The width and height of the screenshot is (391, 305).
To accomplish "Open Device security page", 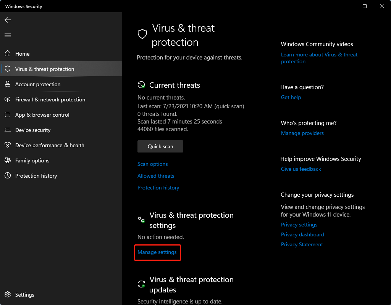I will (x=32, y=130).
